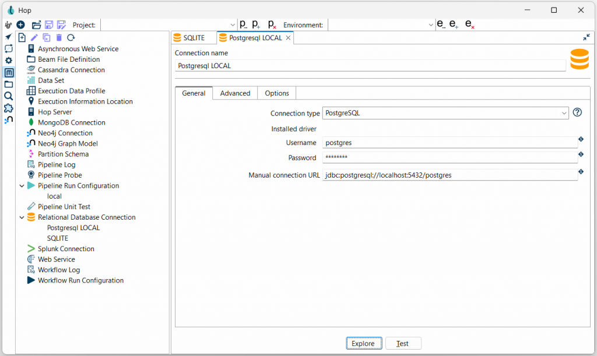Open the Neo4j perspective sidebar icon
Viewport: 597px width, 356px height.
8,120
